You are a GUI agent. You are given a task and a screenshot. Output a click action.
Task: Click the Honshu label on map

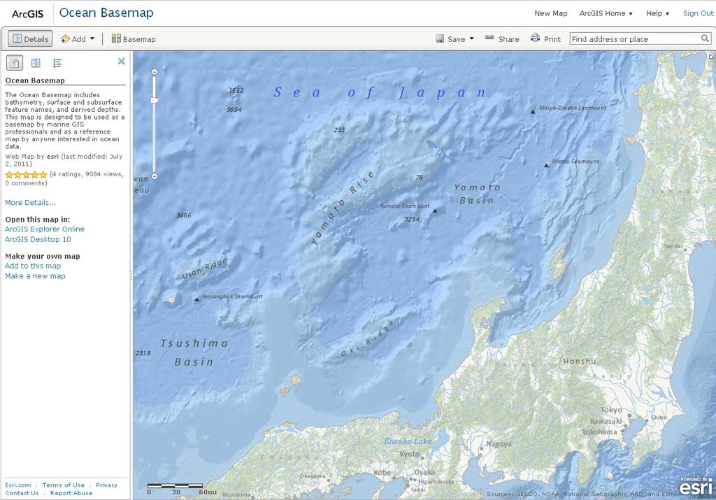pyautogui.click(x=580, y=361)
